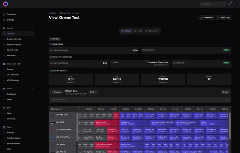The image size is (240, 153).
Task: Click the Channel & Series play icon
Action: 50,71
